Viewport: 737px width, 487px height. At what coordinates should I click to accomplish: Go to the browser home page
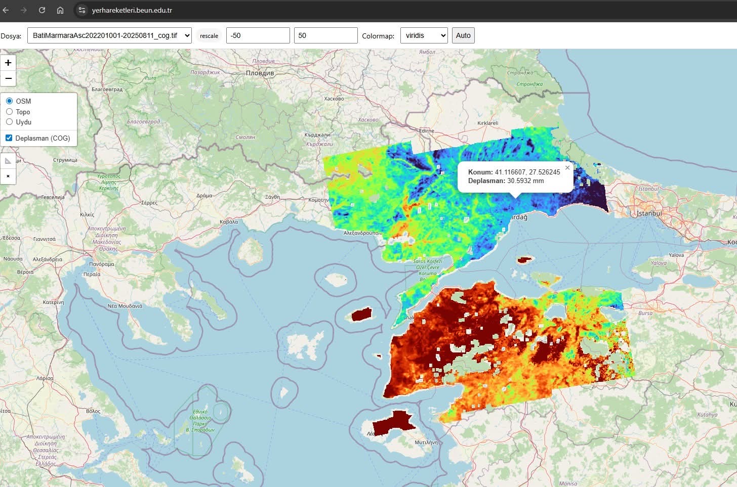(60, 10)
